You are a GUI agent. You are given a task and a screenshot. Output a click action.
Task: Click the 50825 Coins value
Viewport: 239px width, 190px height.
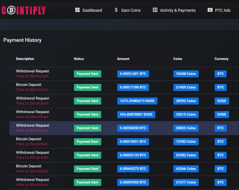(x=186, y=128)
